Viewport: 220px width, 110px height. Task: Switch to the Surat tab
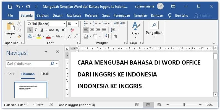pyautogui.click(x=106, y=16)
